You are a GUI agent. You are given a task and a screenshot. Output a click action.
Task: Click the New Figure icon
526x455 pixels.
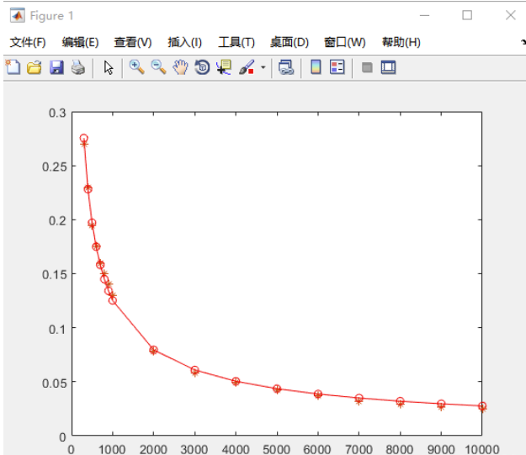[x=13, y=67]
